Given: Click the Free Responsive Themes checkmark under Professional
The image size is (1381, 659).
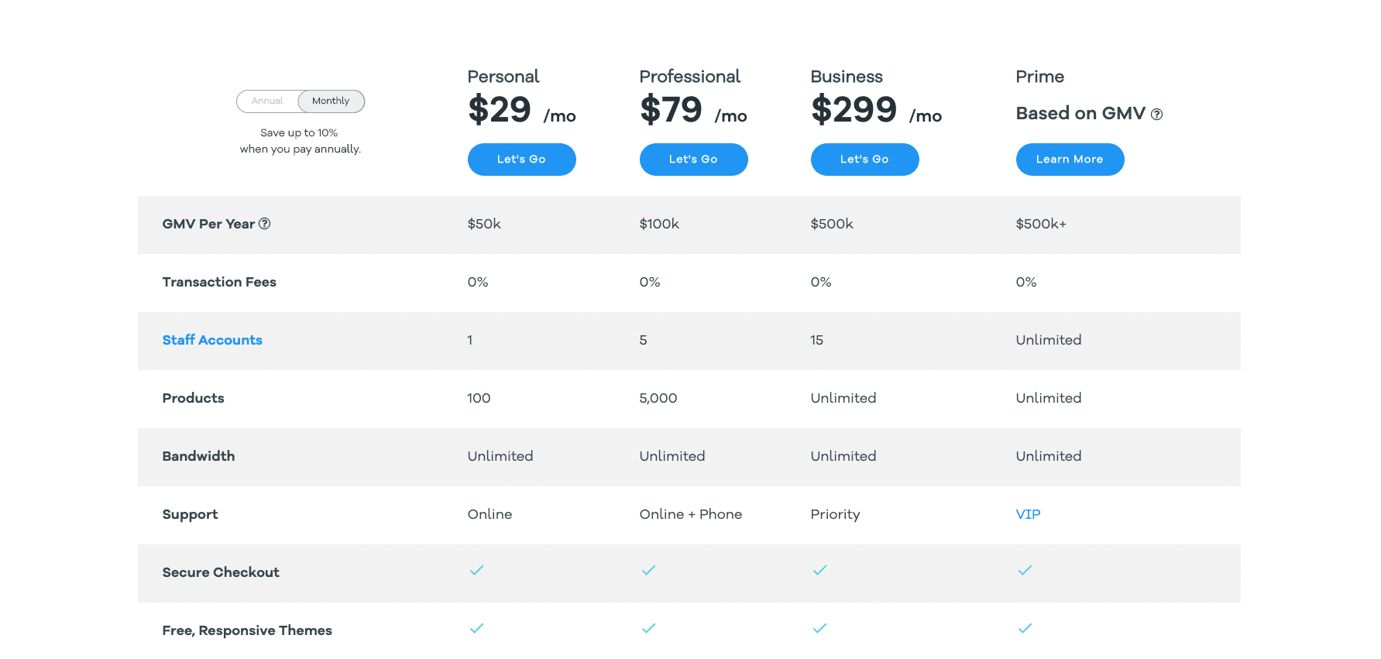Looking at the screenshot, I should point(648,629).
